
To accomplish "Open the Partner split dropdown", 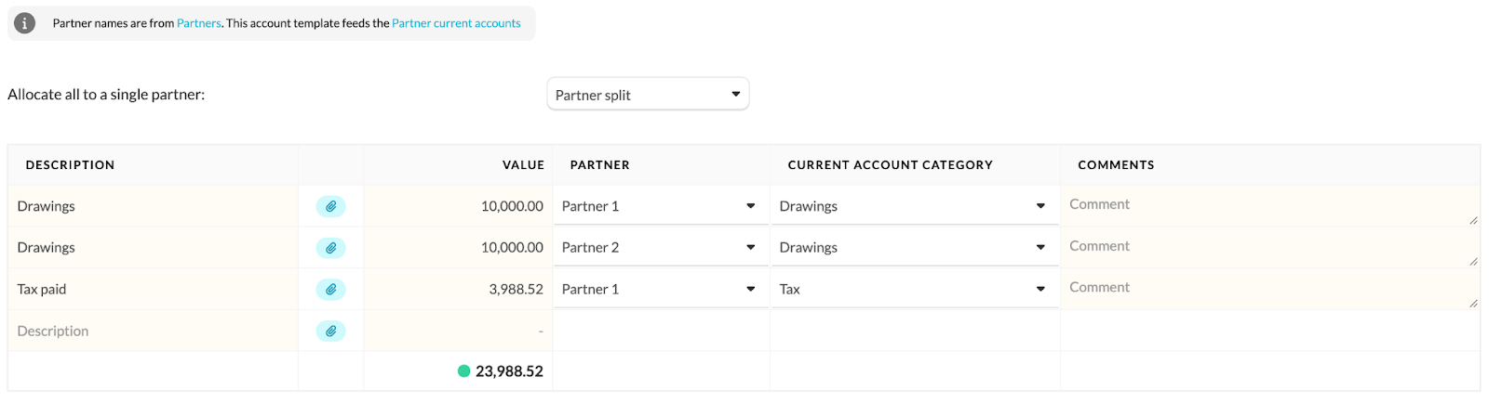I will click(648, 94).
